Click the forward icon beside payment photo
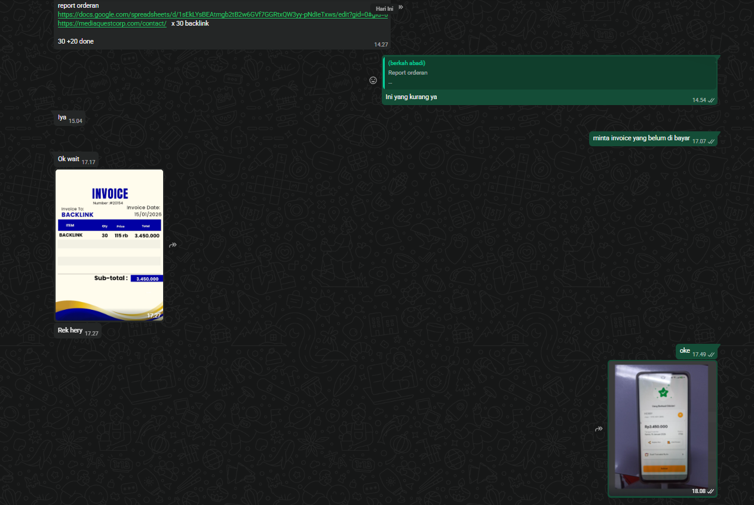754x505 pixels. point(599,429)
